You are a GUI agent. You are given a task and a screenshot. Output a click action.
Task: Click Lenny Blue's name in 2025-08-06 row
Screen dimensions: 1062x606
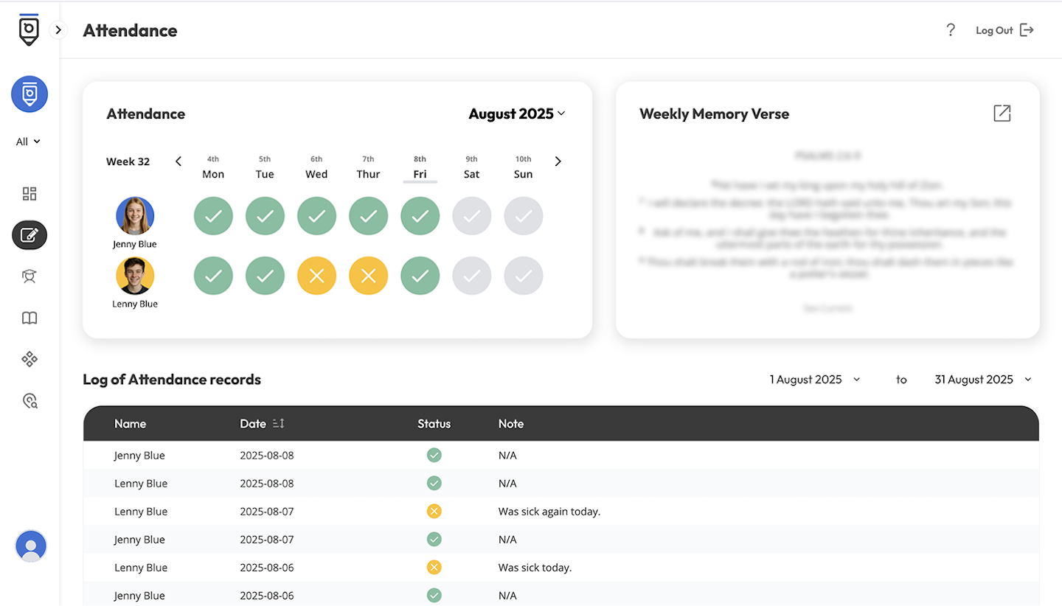141,568
